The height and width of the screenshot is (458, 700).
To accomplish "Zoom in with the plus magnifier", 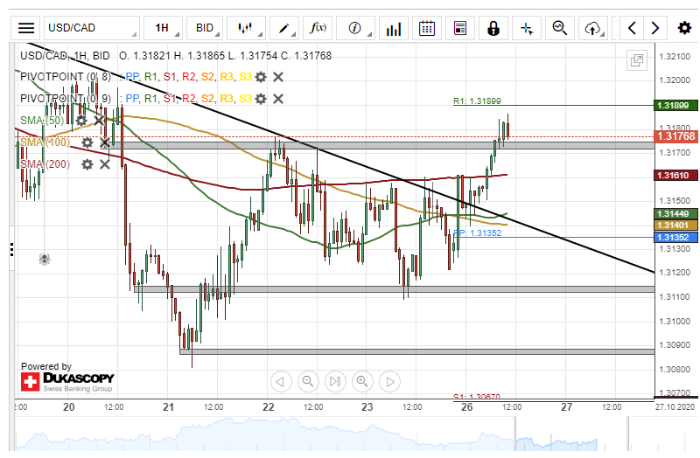I will pos(362,382).
